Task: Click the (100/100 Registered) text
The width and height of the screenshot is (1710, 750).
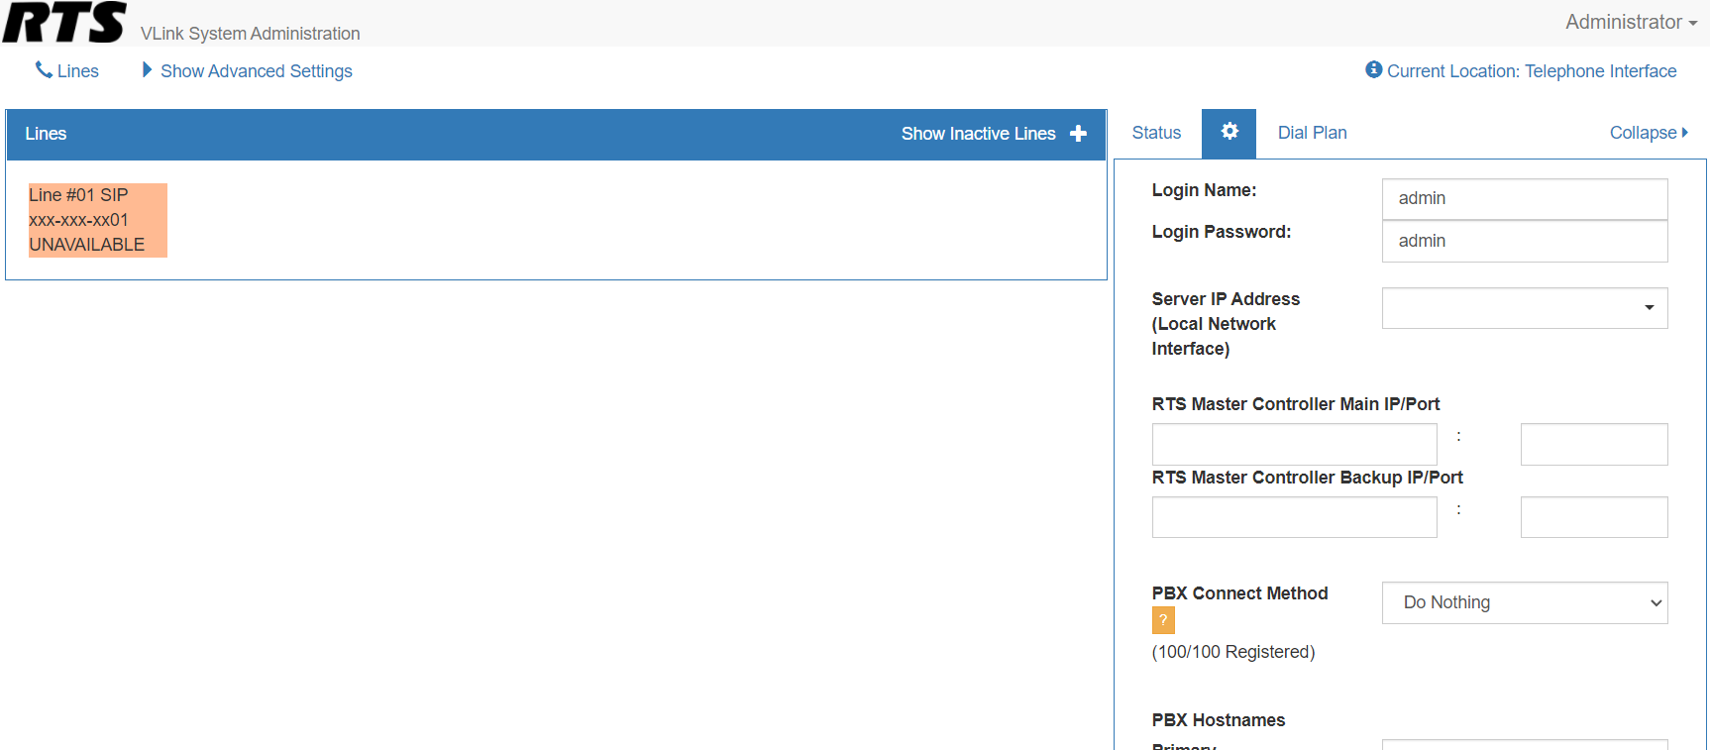Action: tap(1233, 652)
